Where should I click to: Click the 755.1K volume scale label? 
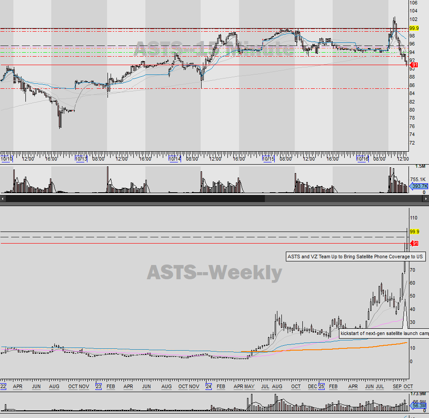(418, 180)
